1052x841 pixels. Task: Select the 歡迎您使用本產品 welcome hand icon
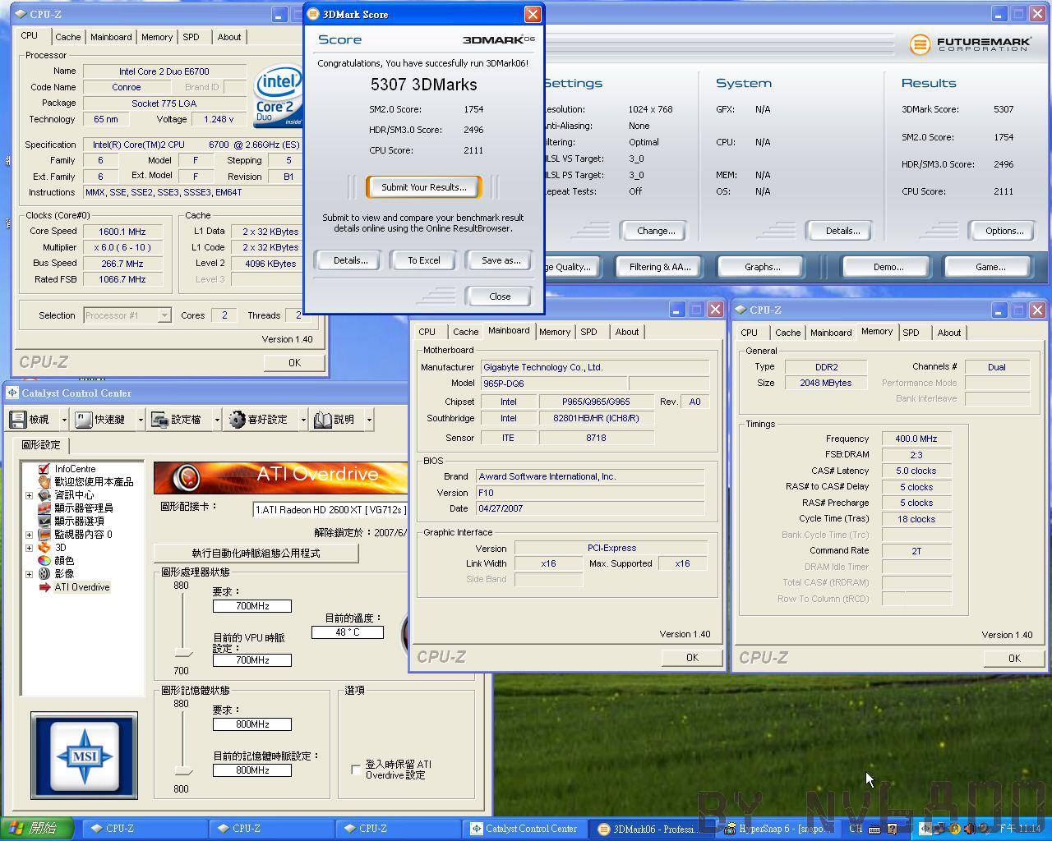44,482
